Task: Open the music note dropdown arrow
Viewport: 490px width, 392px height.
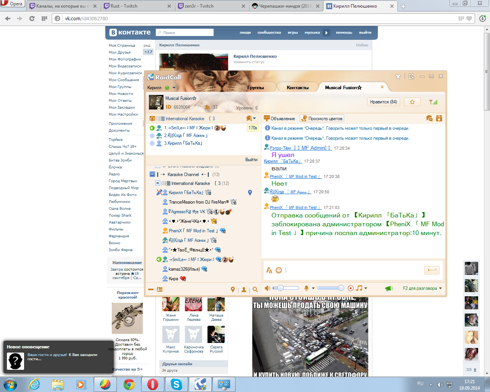Action: (x=366, y=288)
